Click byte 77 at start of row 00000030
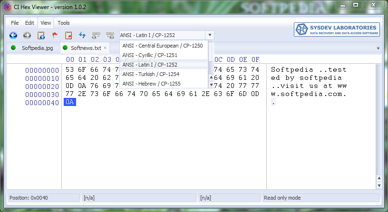 pos(70,94)
